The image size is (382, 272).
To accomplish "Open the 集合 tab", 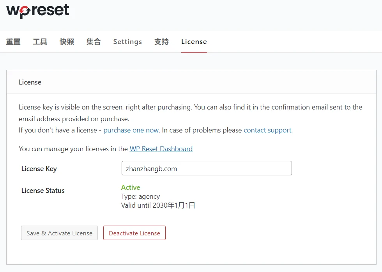I will point(93,41).
